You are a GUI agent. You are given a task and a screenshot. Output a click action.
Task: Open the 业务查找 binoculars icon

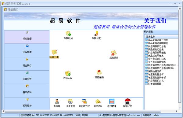(x=70, y=103)
